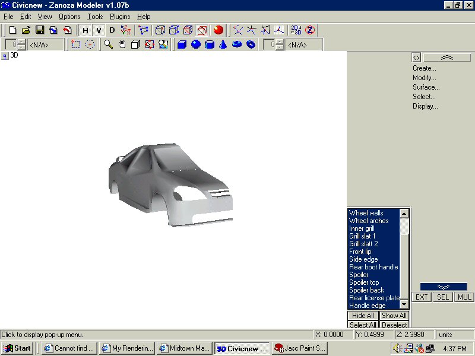This screenshot has height=356, width=475.
Task: Click the red sphere render icon
Action: pos(218,30)
